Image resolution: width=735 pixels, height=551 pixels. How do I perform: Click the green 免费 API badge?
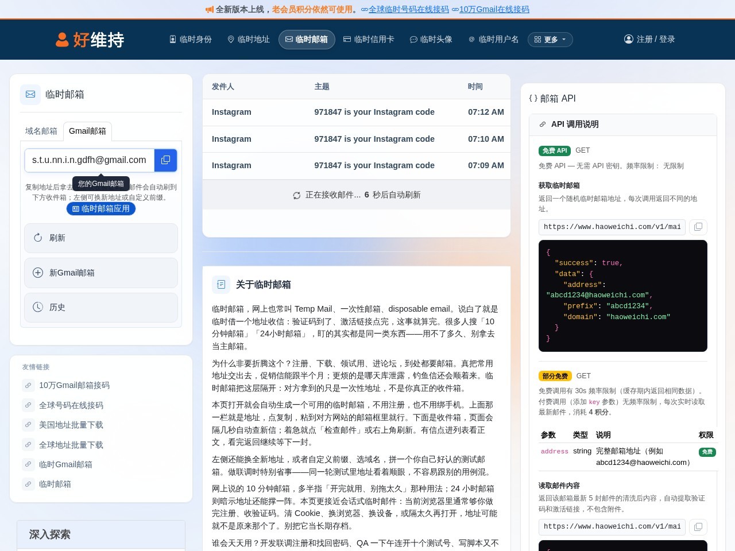[x=555, y=150]
